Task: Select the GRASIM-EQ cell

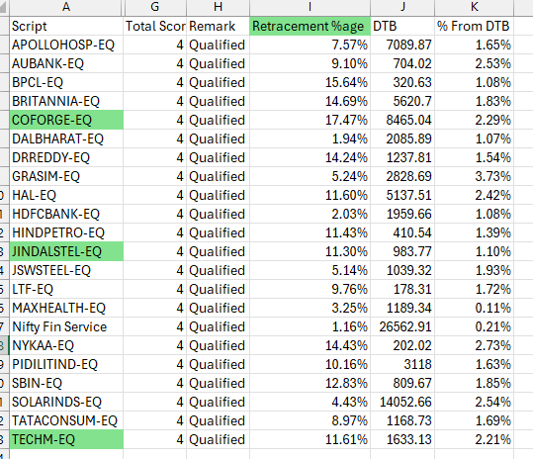Action: click(66, 176)
